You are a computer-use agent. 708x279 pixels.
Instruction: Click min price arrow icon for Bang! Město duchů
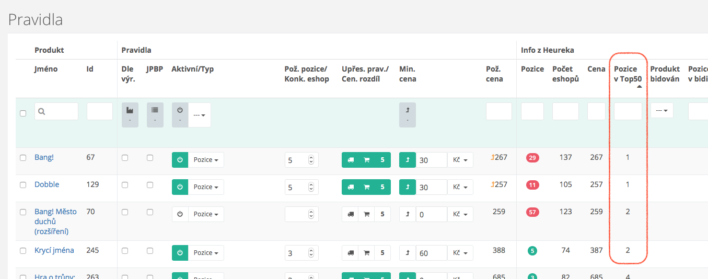click(407, 214)
